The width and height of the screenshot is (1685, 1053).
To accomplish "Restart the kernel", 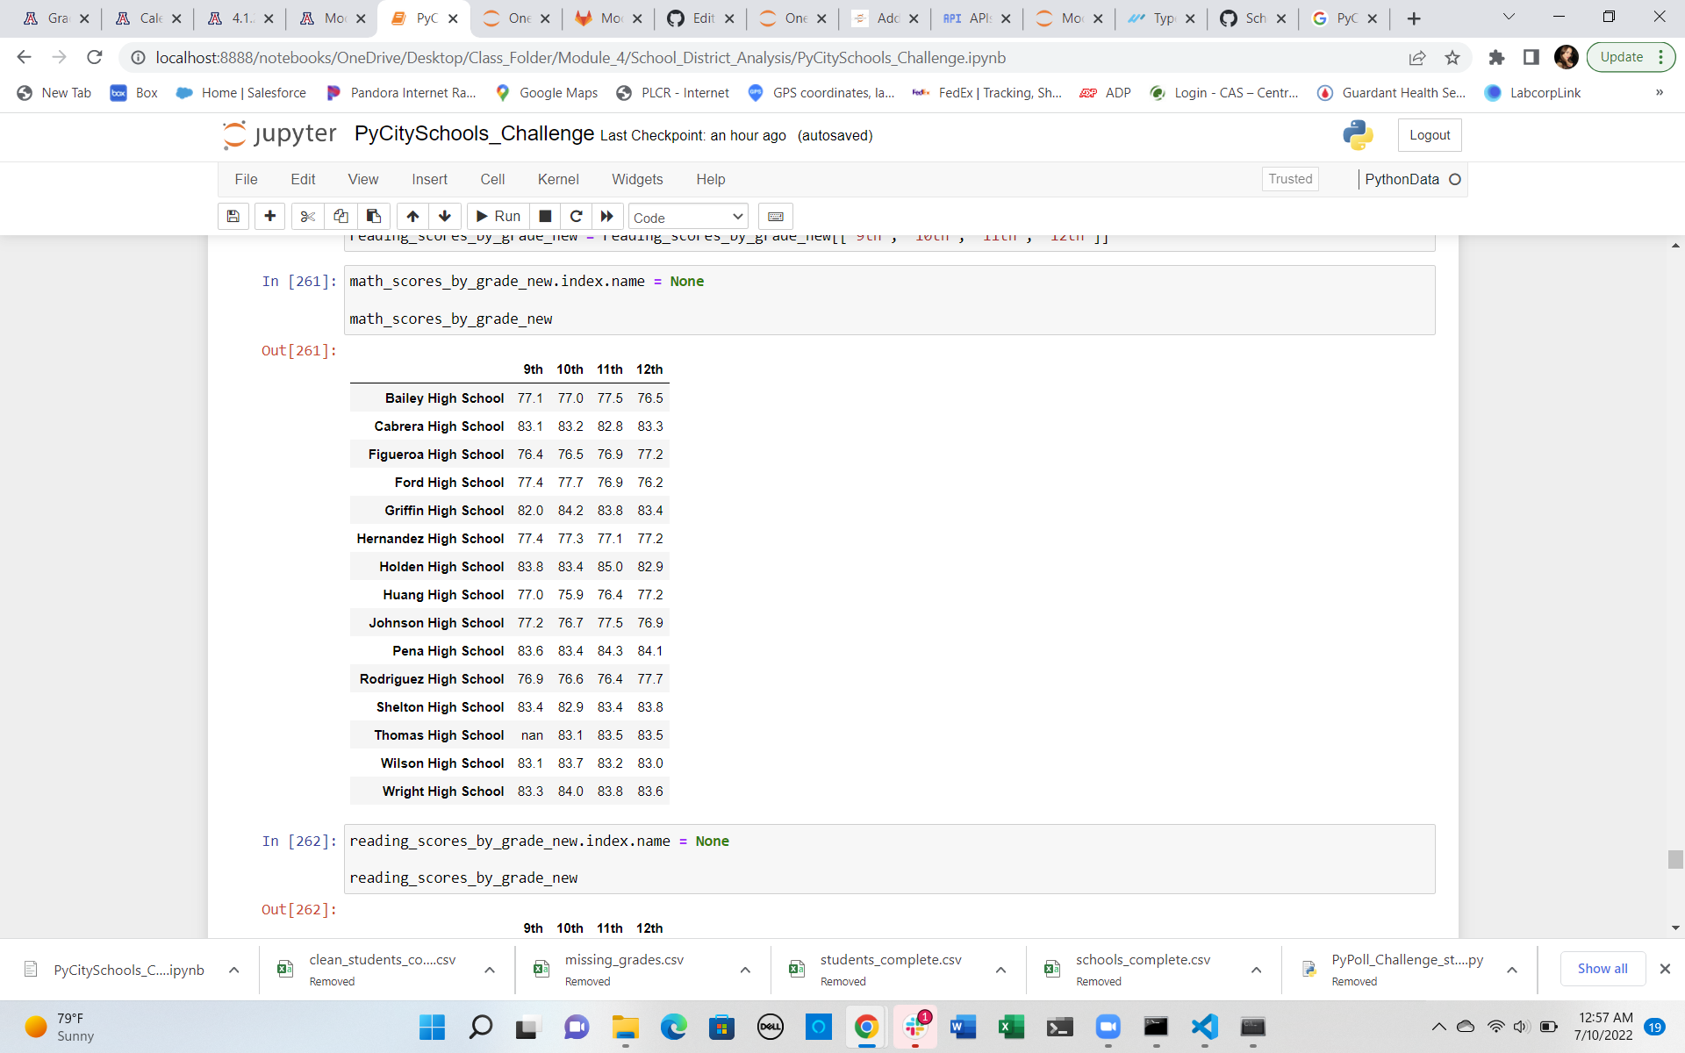I will (577, 216).
